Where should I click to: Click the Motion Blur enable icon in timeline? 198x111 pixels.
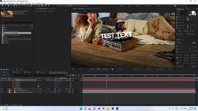pos(76,75)
